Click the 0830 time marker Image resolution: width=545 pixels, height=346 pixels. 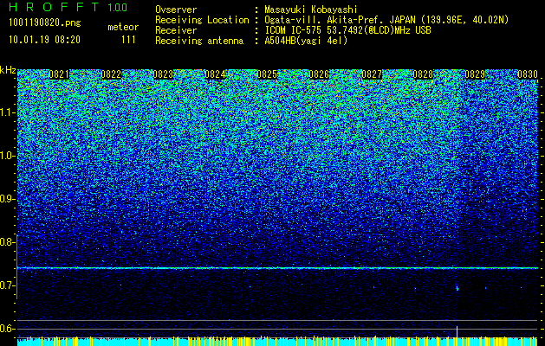point(528,74)
